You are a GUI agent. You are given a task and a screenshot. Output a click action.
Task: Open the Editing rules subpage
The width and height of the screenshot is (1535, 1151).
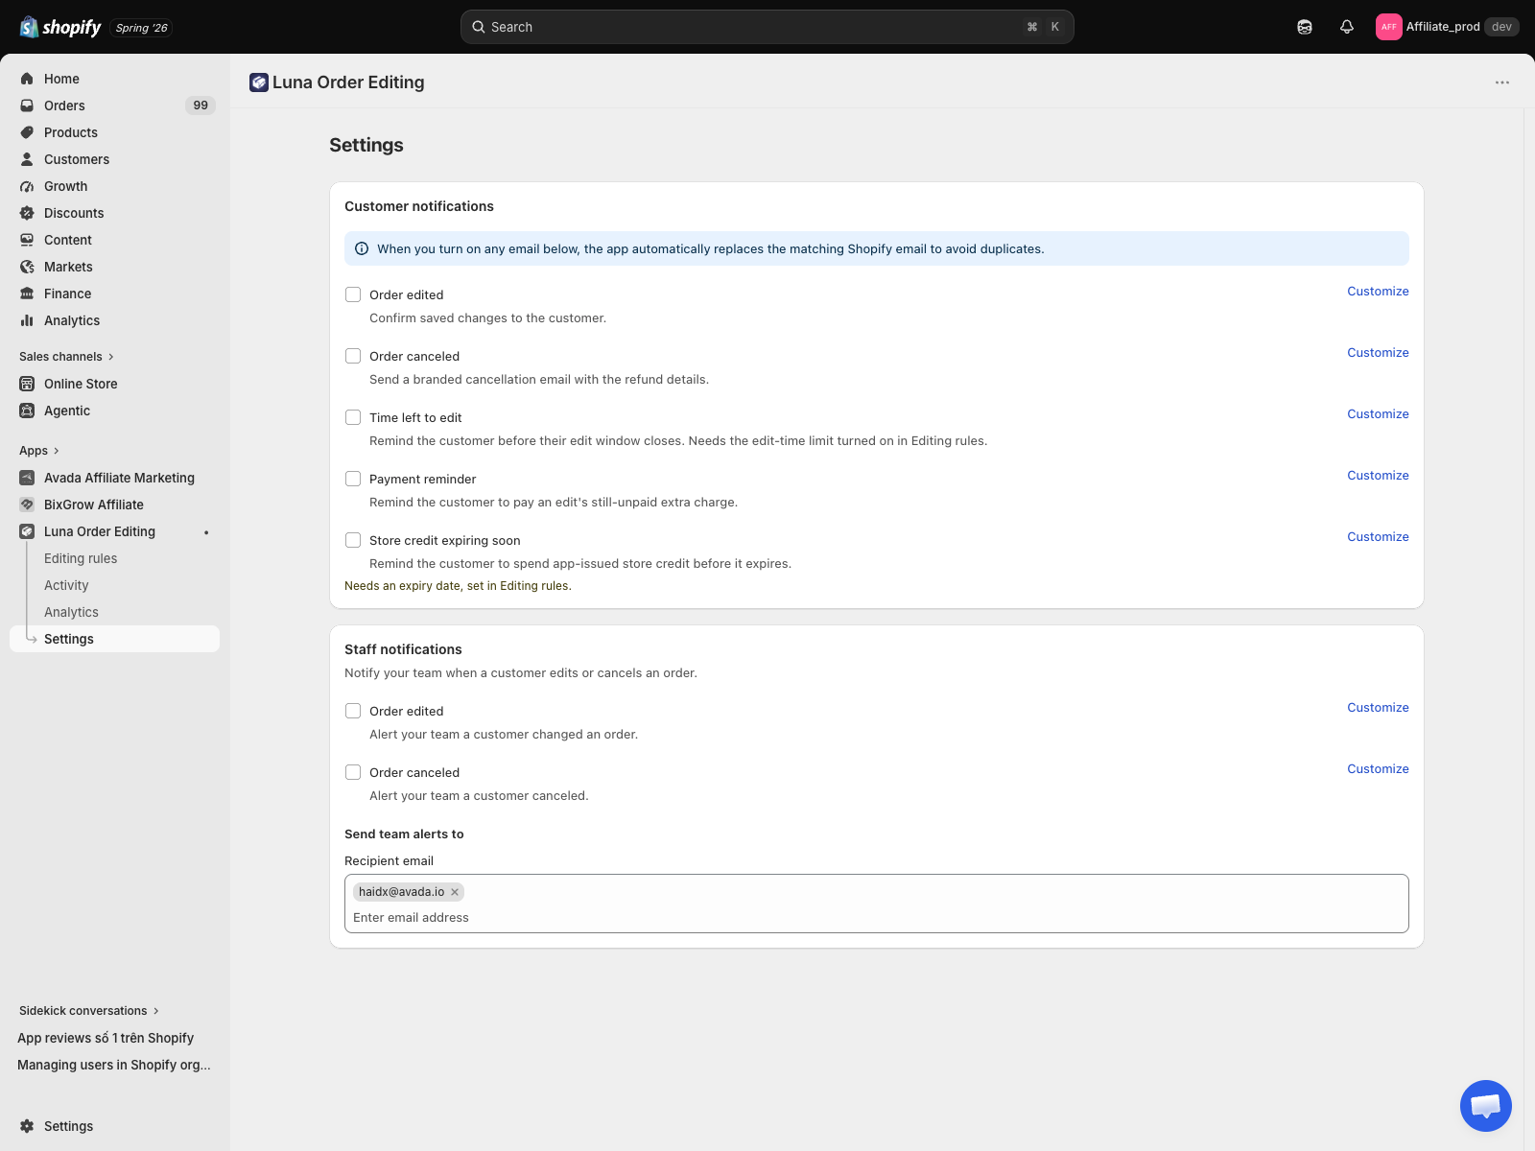[81, 558]
